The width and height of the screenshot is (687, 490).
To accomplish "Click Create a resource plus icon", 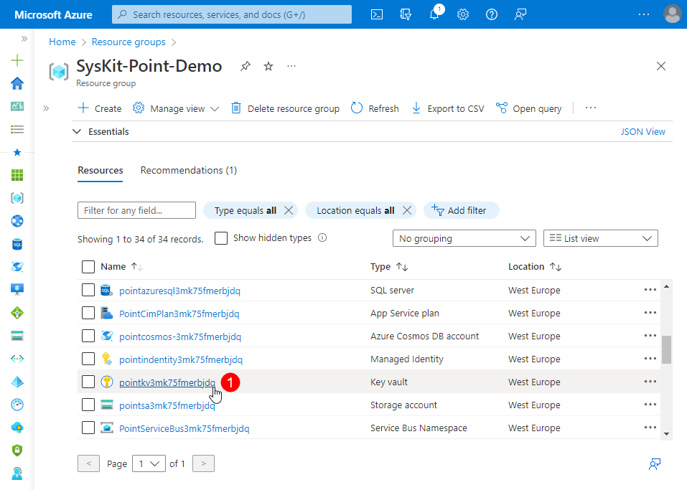I will click(x=17, y=60).
